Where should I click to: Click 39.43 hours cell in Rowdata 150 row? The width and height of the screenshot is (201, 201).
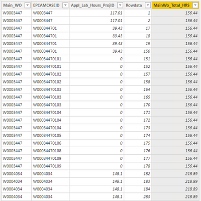point(96,51)
